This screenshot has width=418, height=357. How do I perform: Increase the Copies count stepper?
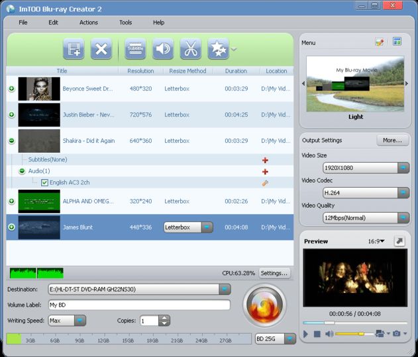click(164, 318)
